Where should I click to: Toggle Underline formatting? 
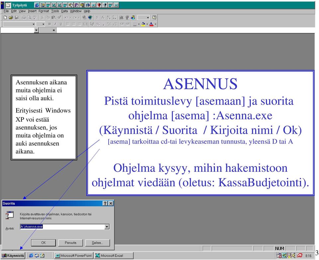tap(61, 24)
